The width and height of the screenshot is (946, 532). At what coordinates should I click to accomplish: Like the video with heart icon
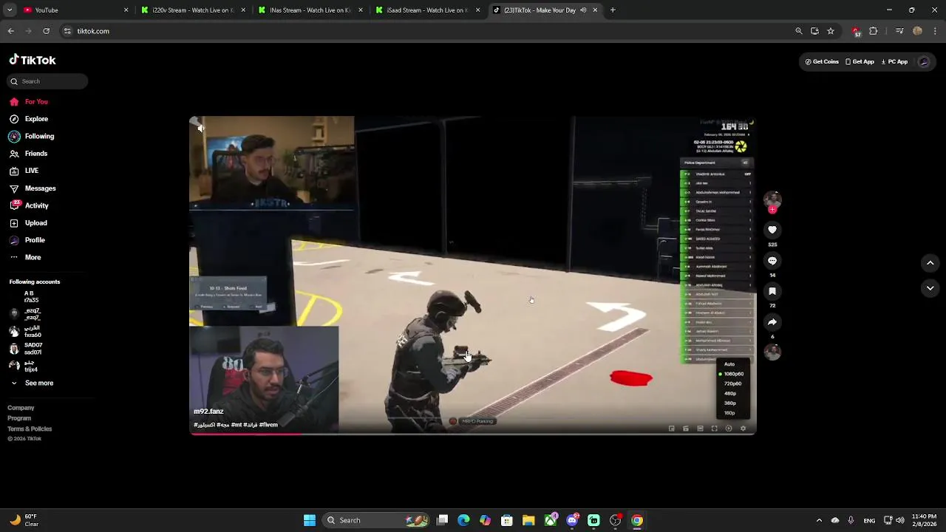(772, 230)
